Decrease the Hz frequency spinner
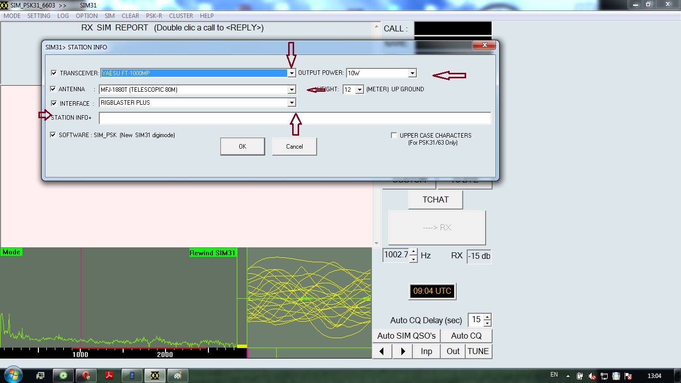The image size is (681, 383). [x=413, y=258]
